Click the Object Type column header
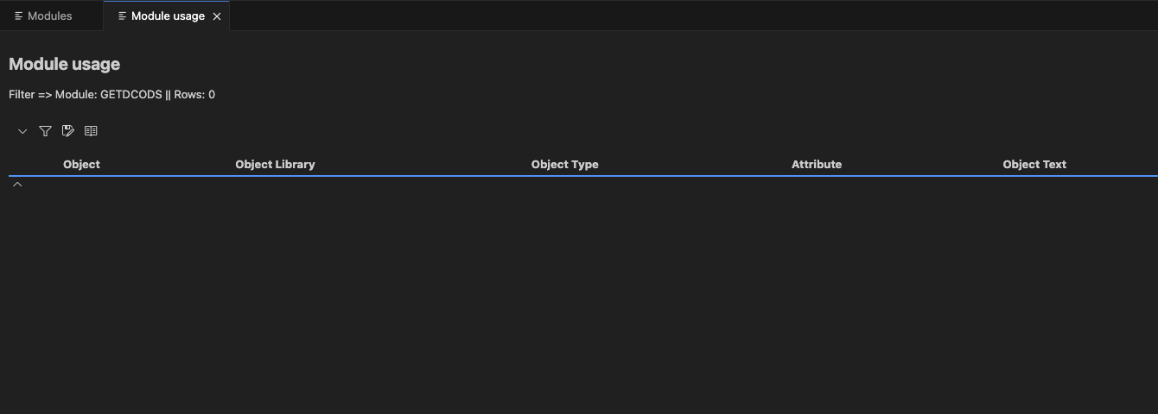 tap(564, 164)
